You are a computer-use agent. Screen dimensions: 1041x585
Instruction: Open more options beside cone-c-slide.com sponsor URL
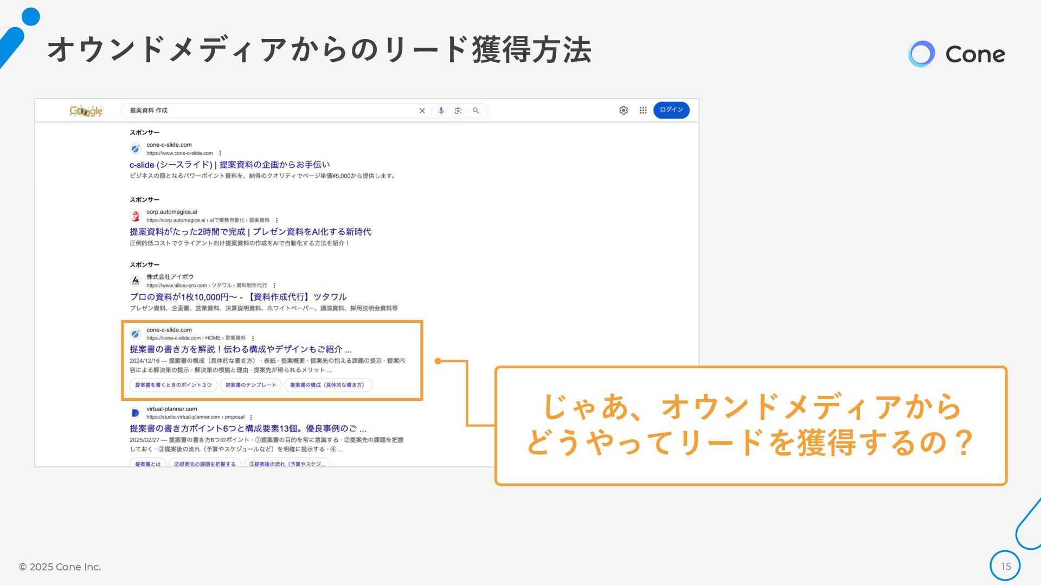tap(220, 153)
